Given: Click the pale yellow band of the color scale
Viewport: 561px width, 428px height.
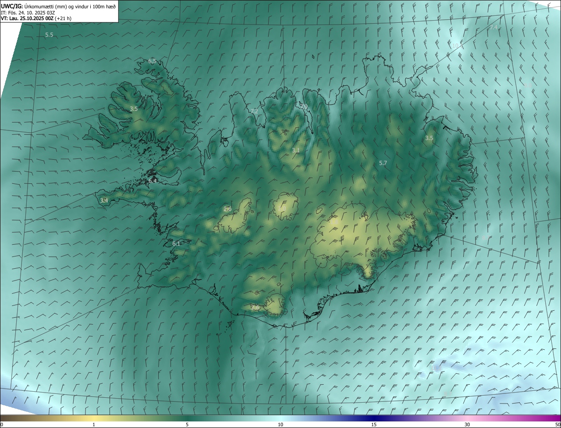Looking at the screenshot, I should tap(94, 418).
